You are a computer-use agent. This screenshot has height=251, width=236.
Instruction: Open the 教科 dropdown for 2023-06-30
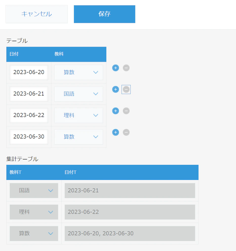pyautogui.click(x=79, y=137)
